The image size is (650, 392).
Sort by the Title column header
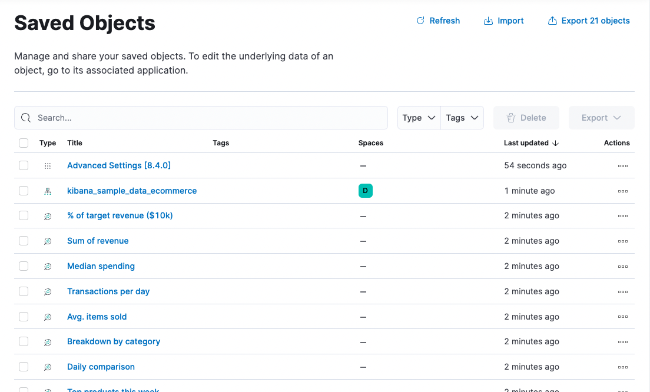pyautogui.click(x=75, y=143)
